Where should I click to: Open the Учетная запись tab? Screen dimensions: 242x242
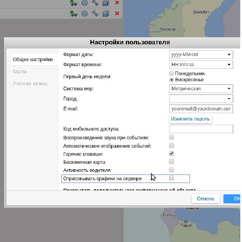(x=30, y=84)
